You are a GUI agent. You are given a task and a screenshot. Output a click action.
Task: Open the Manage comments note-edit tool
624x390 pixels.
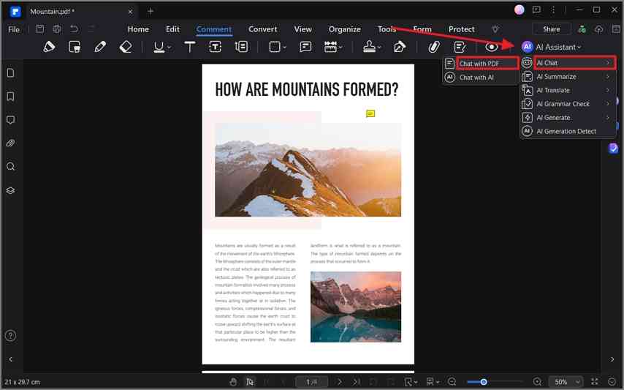(x=460, y=47)
